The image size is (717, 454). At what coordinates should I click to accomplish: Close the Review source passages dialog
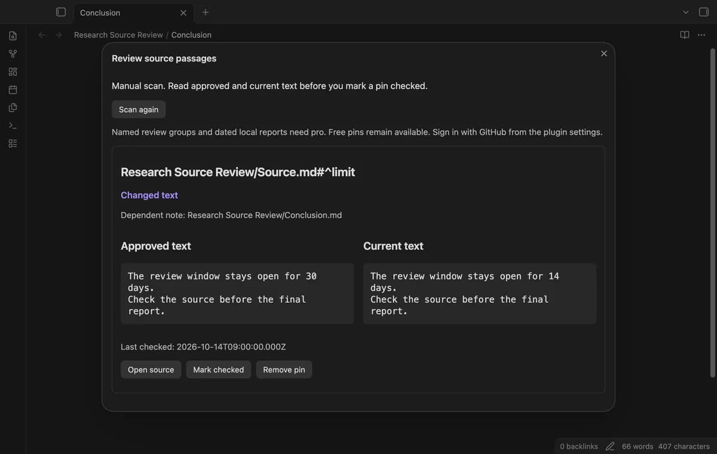[x=604, y=53]
